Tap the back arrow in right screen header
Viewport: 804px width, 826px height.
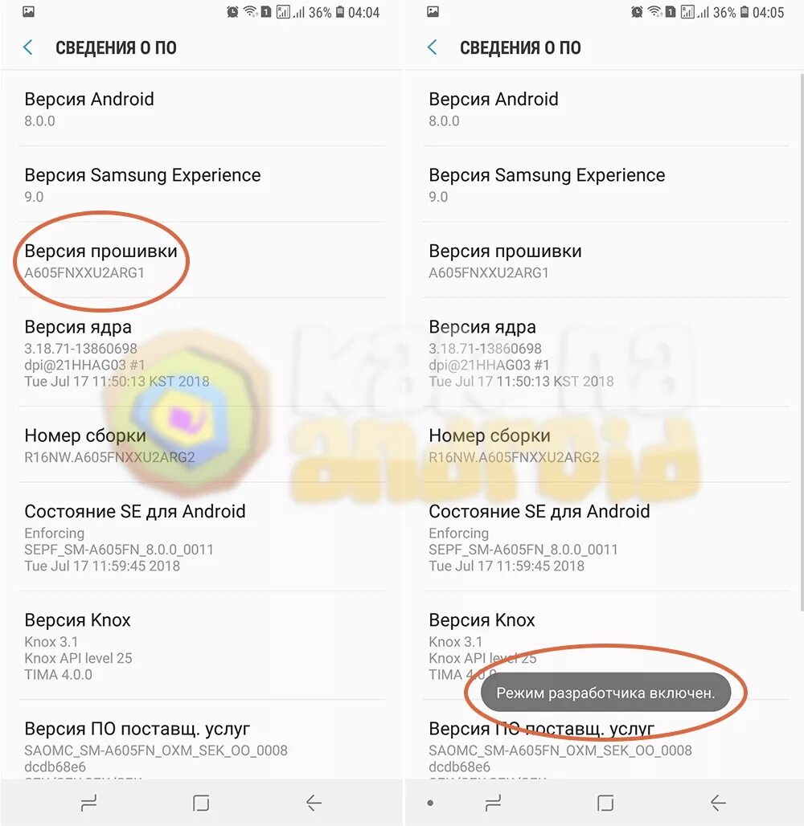point(433,47)
